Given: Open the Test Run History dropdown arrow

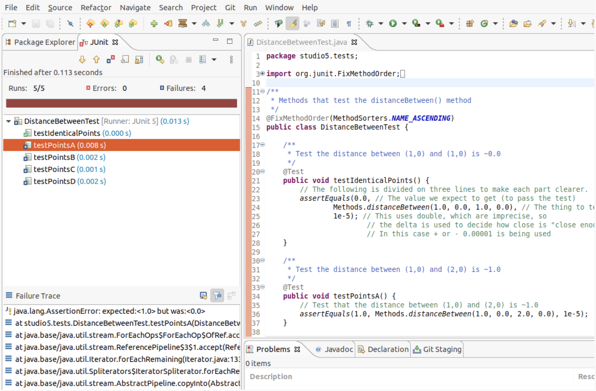Looking at the screenshot, I should [214, 59].
